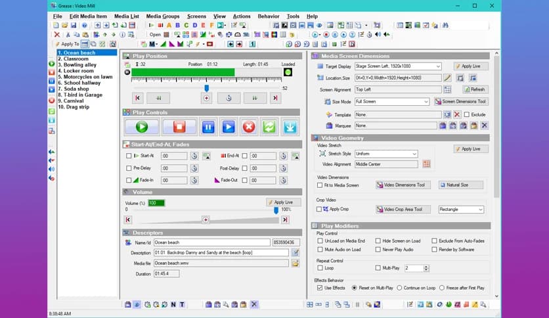The image size is (549, 318).
Task: Select media group letter B icon
Action: (177, 25)
